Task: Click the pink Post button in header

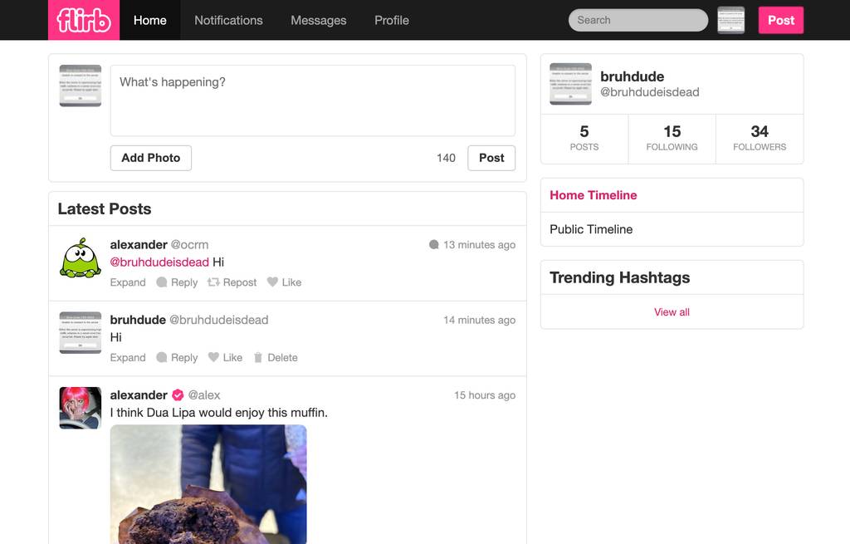Action: click(781, 20)
